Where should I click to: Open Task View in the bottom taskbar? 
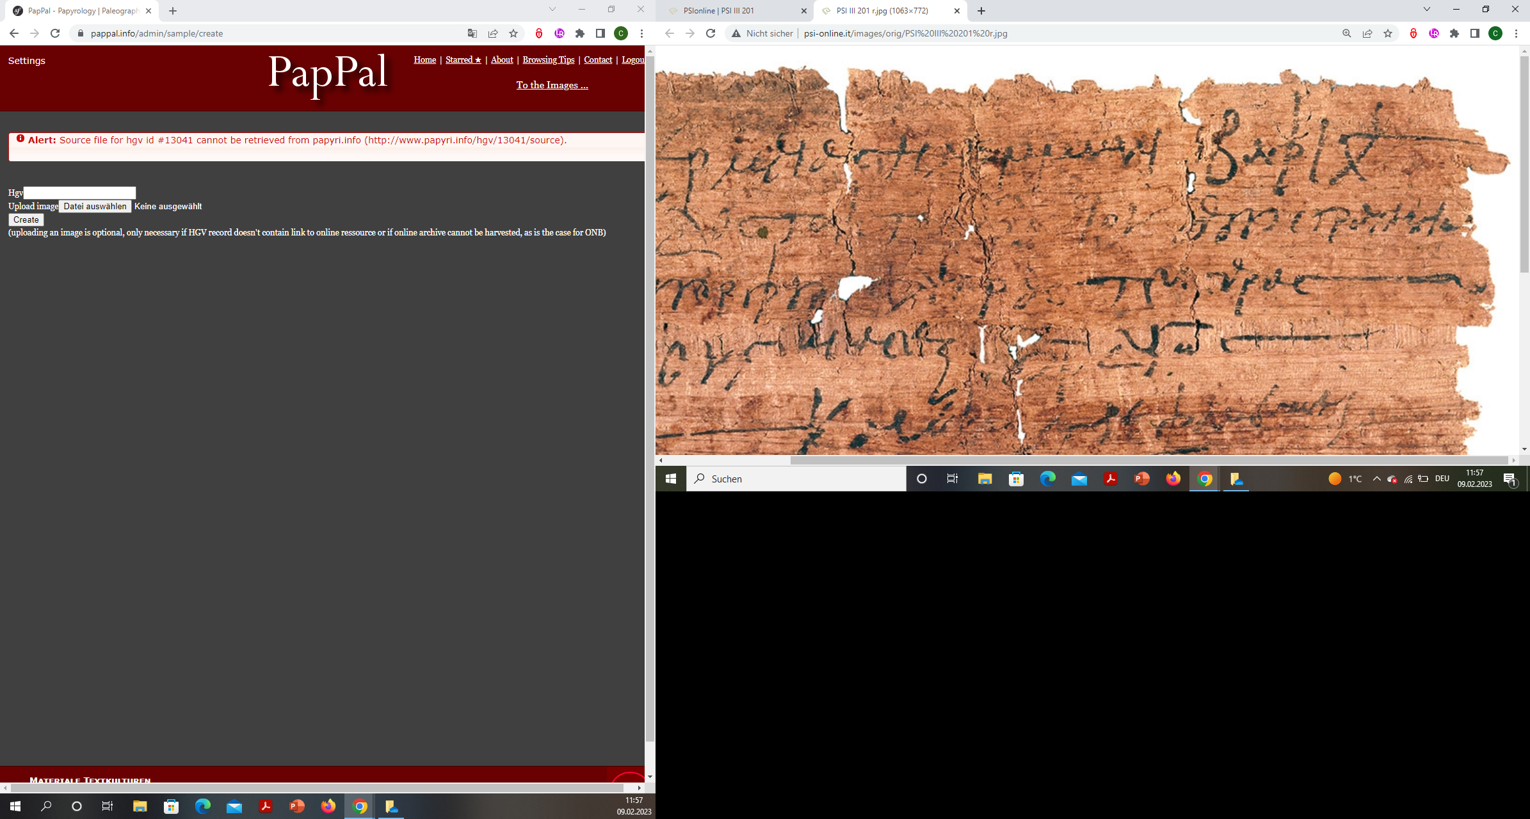click(x=108, y=806)
